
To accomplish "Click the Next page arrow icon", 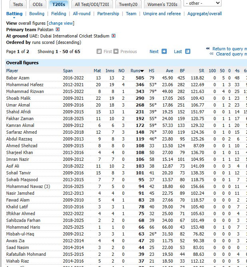I will [164, 51].
